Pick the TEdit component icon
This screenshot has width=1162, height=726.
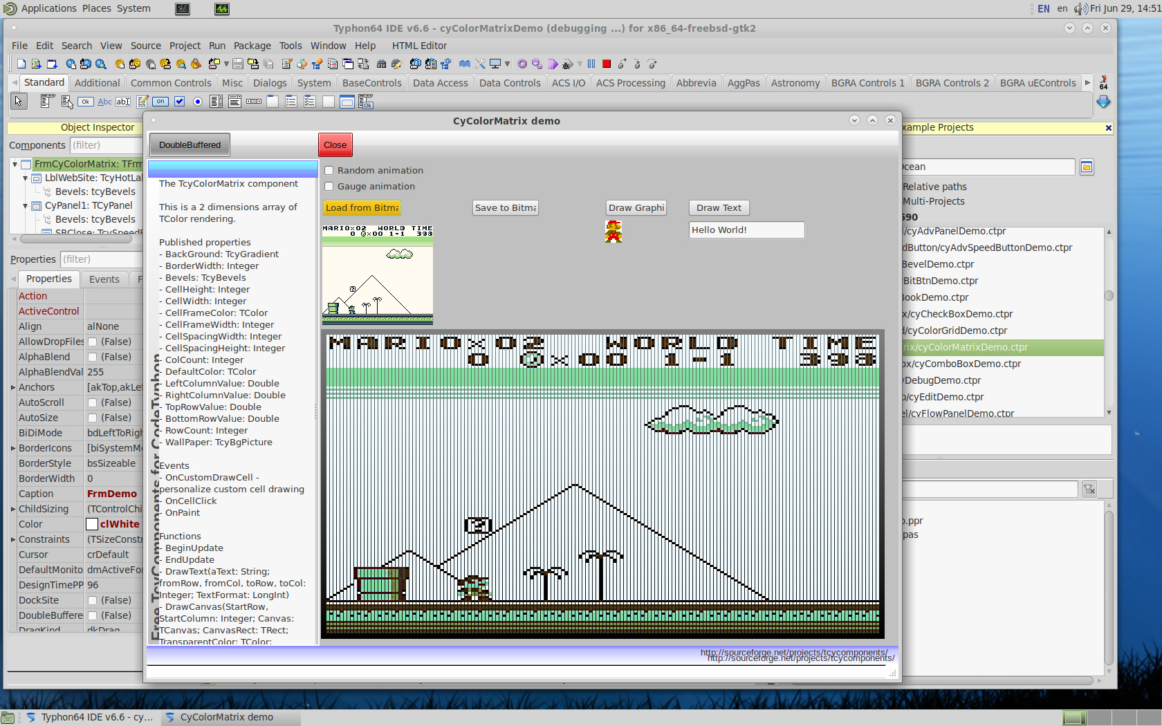123,102
